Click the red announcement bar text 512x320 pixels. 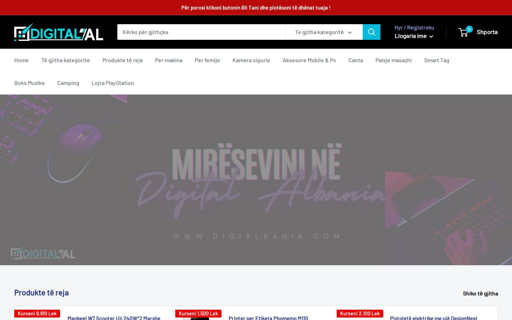tap(256, 7)
